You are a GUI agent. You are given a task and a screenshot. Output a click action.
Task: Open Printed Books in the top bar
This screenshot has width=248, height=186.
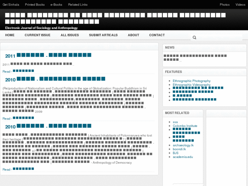click(x=35, y=4)
